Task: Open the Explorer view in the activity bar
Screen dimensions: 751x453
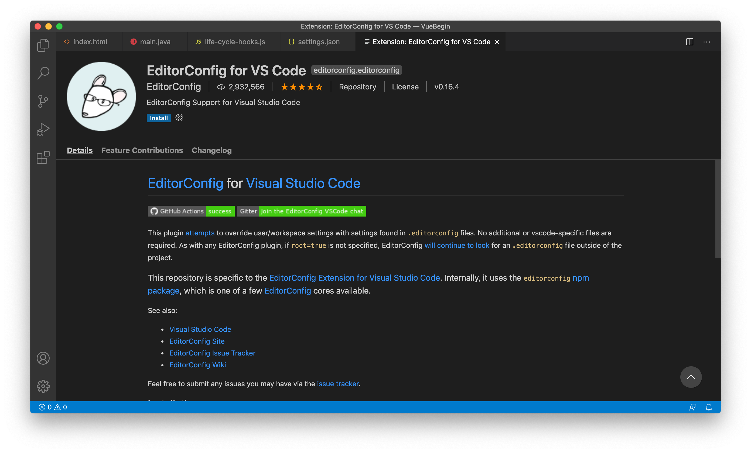Action: [x=43, y=45]
